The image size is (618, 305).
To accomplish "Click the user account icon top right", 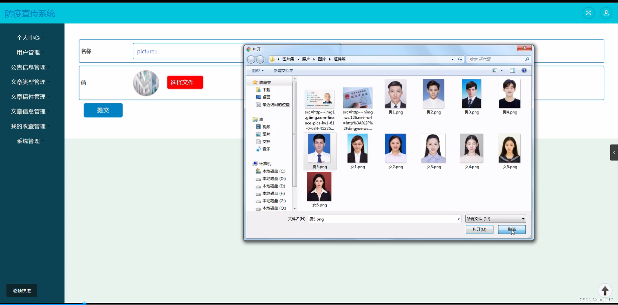I will click(606, 13).
